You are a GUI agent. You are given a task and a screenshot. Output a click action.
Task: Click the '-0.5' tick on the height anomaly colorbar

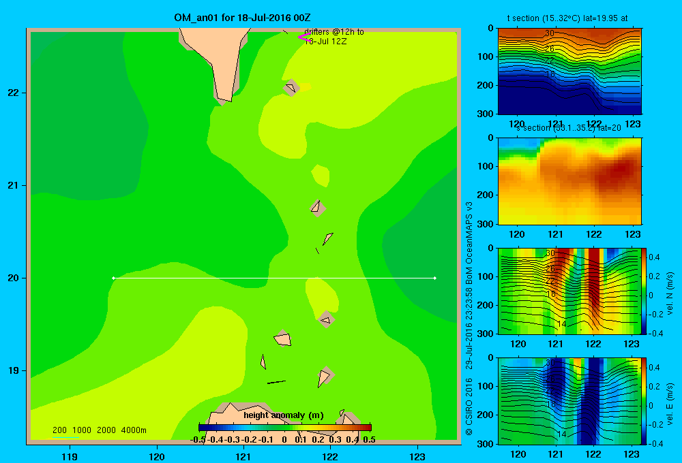point(198,440)
